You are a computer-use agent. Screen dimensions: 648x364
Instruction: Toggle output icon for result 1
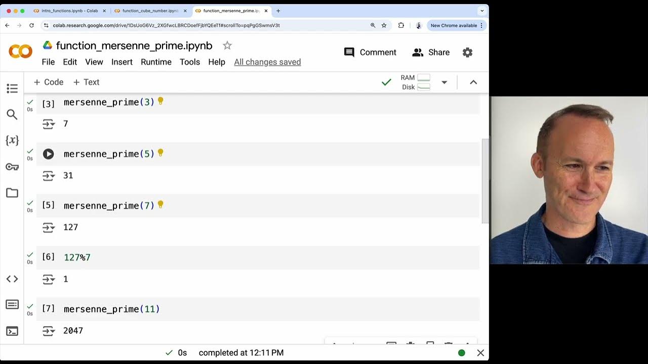(49, 280)
